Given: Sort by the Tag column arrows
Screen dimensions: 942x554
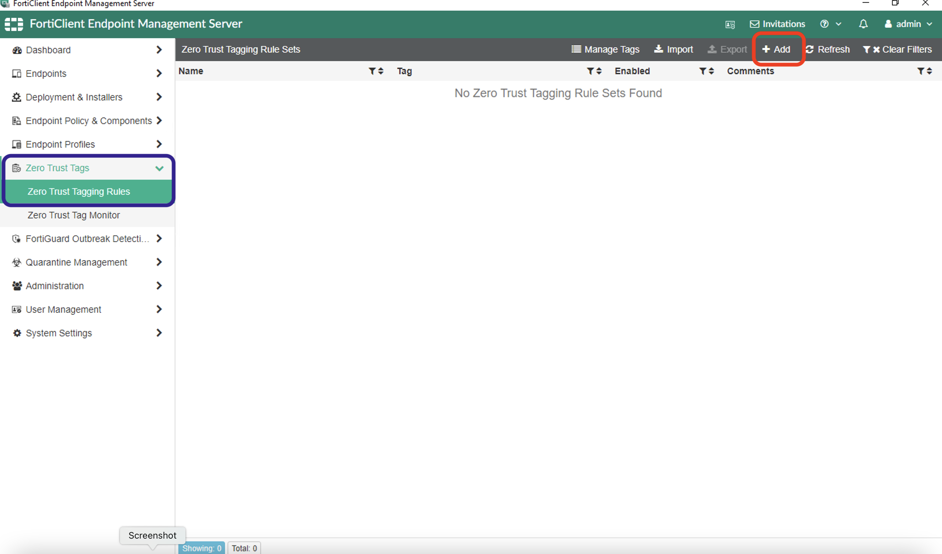Looking at the screenshot, I should click(x=599, y=71).
